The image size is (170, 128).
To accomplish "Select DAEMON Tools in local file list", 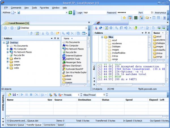I will coord(73,59).
